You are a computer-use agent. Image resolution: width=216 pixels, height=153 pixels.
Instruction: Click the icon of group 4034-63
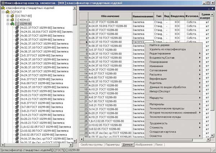tap(12, 20)
